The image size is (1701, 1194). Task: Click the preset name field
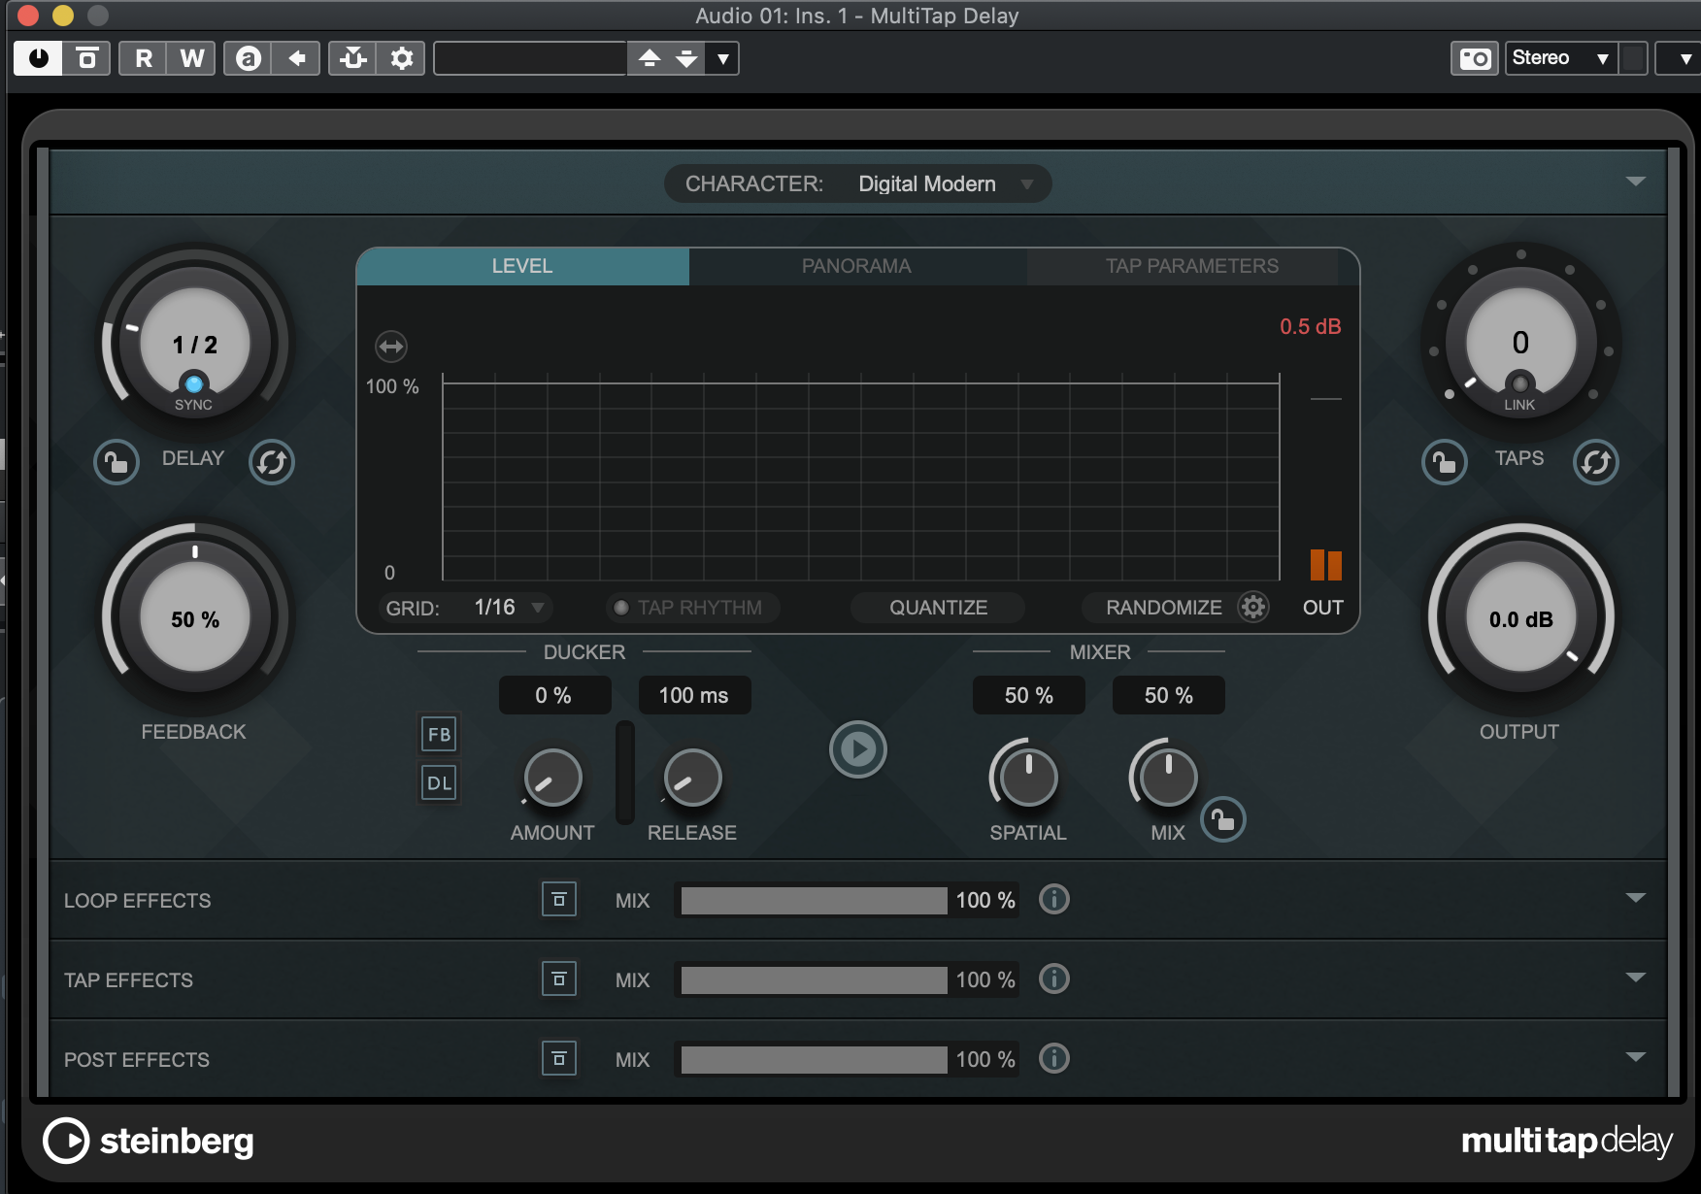click(530, 58)
